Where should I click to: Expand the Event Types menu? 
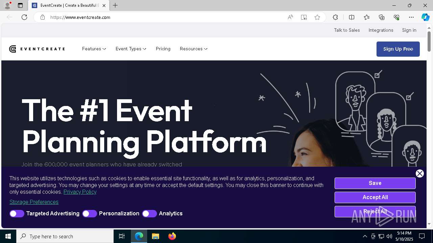pyautogui.click(x=131, y=49)
